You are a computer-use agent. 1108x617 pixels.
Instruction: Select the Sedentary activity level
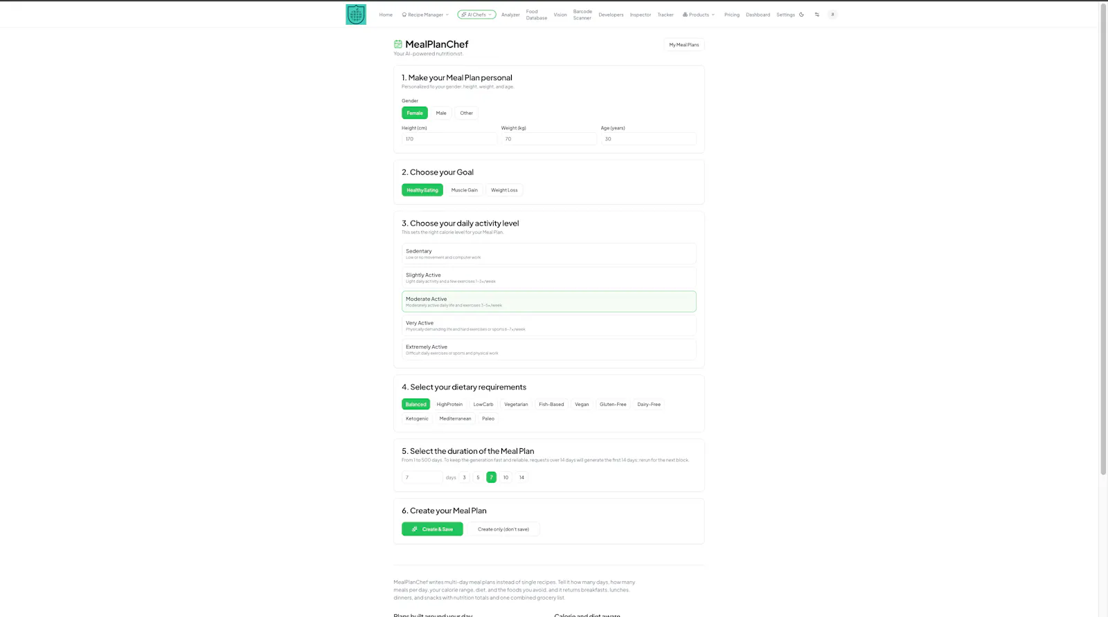click(x=548, y=254)
